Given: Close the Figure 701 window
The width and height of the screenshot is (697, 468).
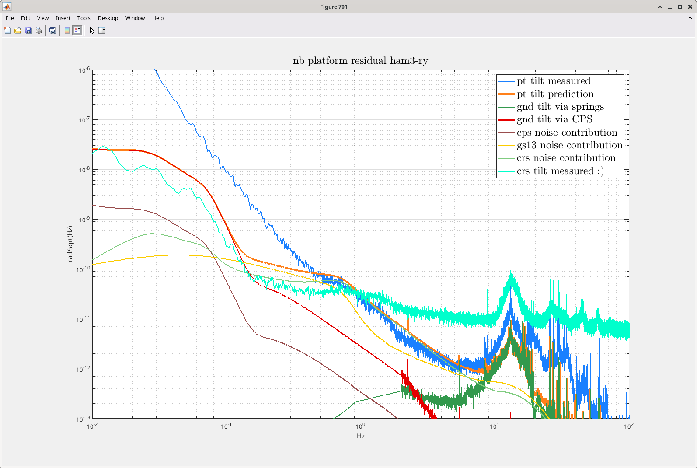Looking at the screenshot, I should click(x=690, y=7).
